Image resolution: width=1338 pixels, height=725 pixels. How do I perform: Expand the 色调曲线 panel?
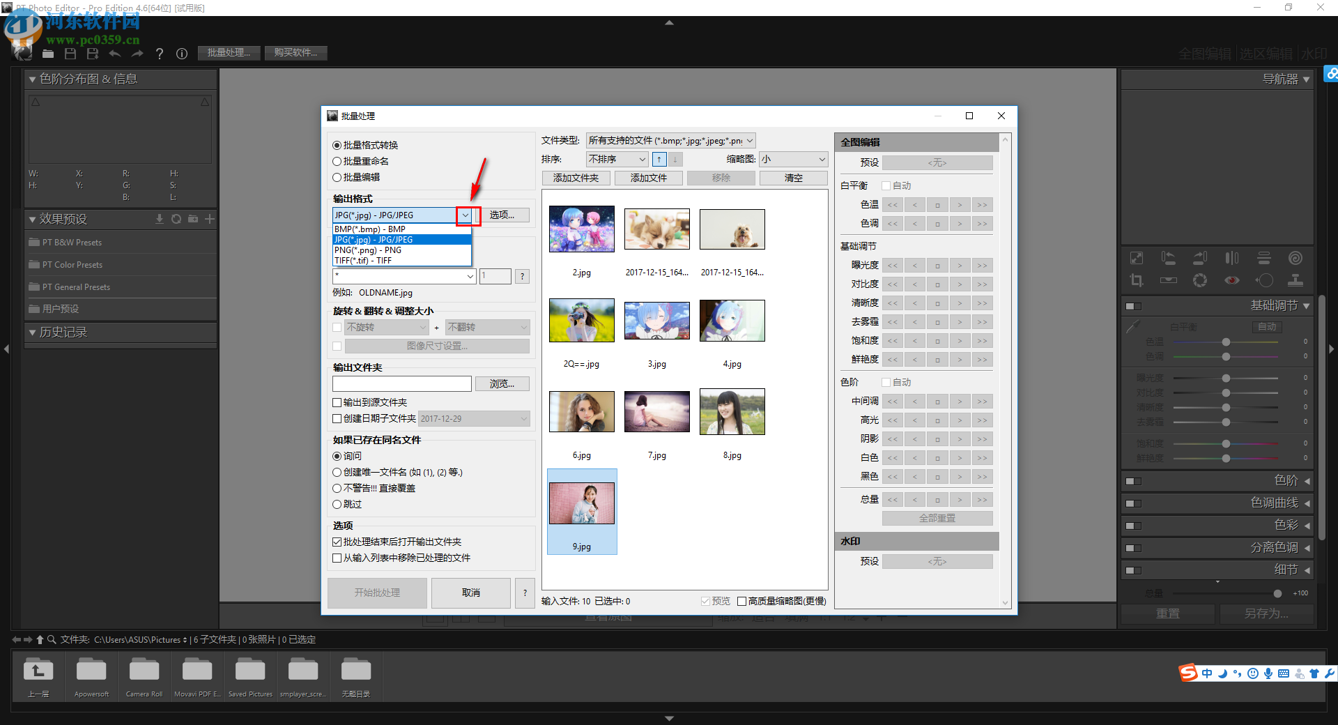coord(1307,503)
